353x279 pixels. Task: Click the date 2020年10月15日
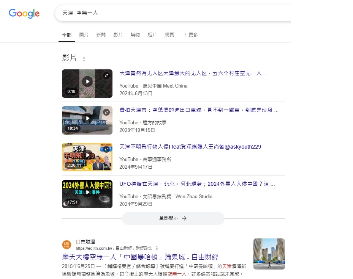pos(137,130)
